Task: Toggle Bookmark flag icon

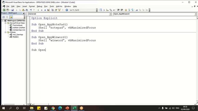Action: (137, 10)
